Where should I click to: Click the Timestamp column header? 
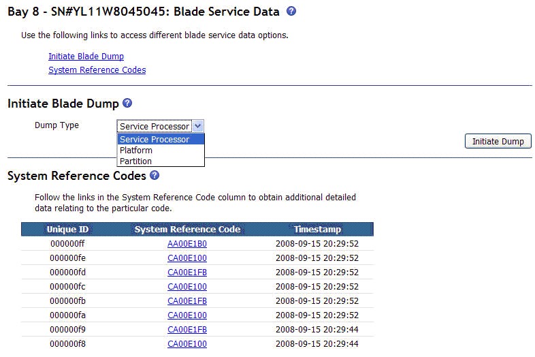tap(317, 229)
